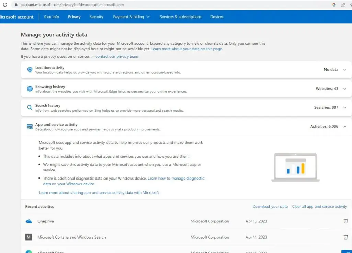Click the padlock in the address bar
Viewport: 352px width, 253px height.
(x=16, y=5)
